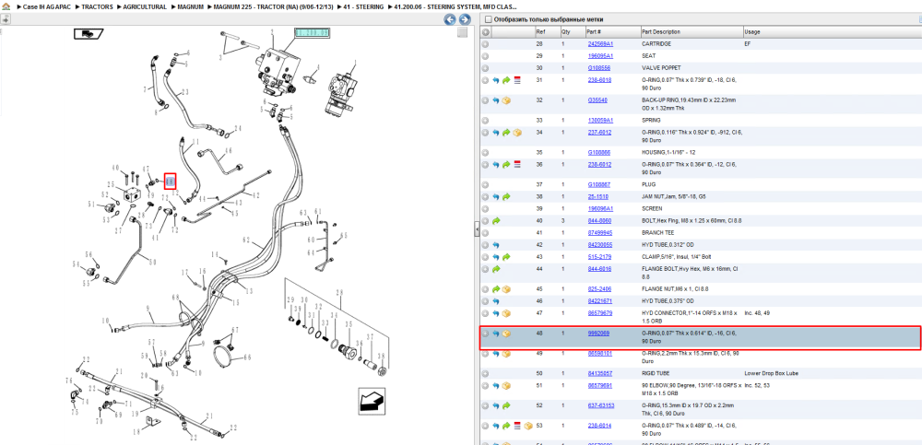Open part link 87499945
The height and width of the screenshot is (445, 922).
600,233
